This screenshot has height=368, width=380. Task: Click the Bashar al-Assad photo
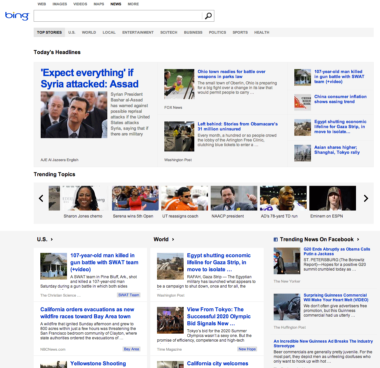click(74, 115)
